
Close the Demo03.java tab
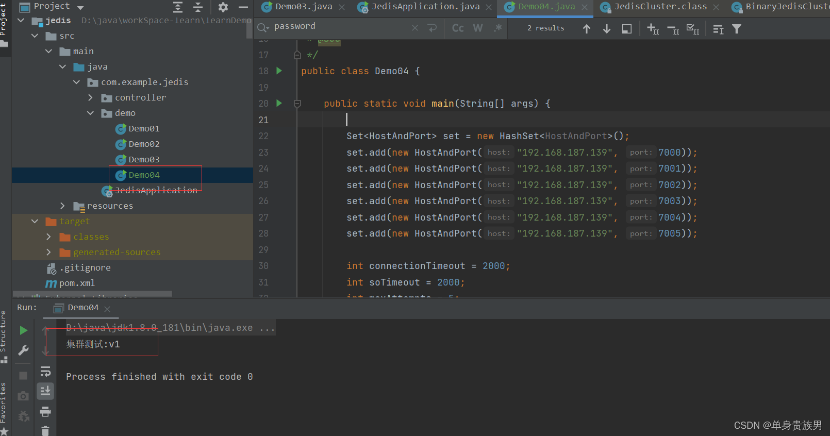click(x=342, y=7)
